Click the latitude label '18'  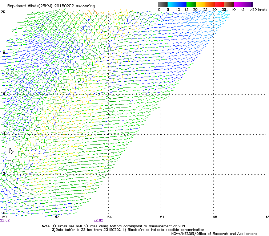(3, 53)
